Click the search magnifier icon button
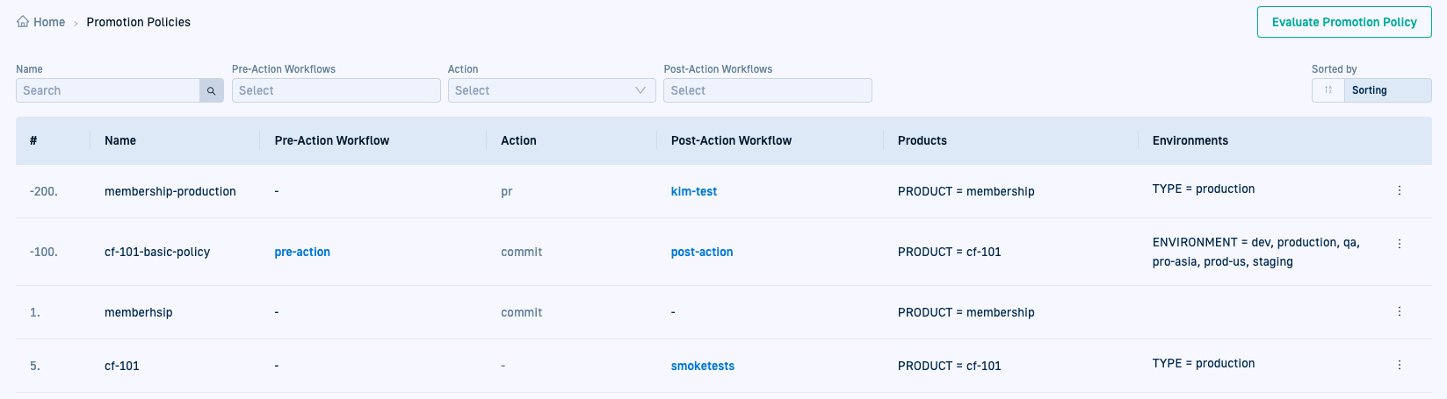The image size is (1447, 399). [x=212, y=90]
